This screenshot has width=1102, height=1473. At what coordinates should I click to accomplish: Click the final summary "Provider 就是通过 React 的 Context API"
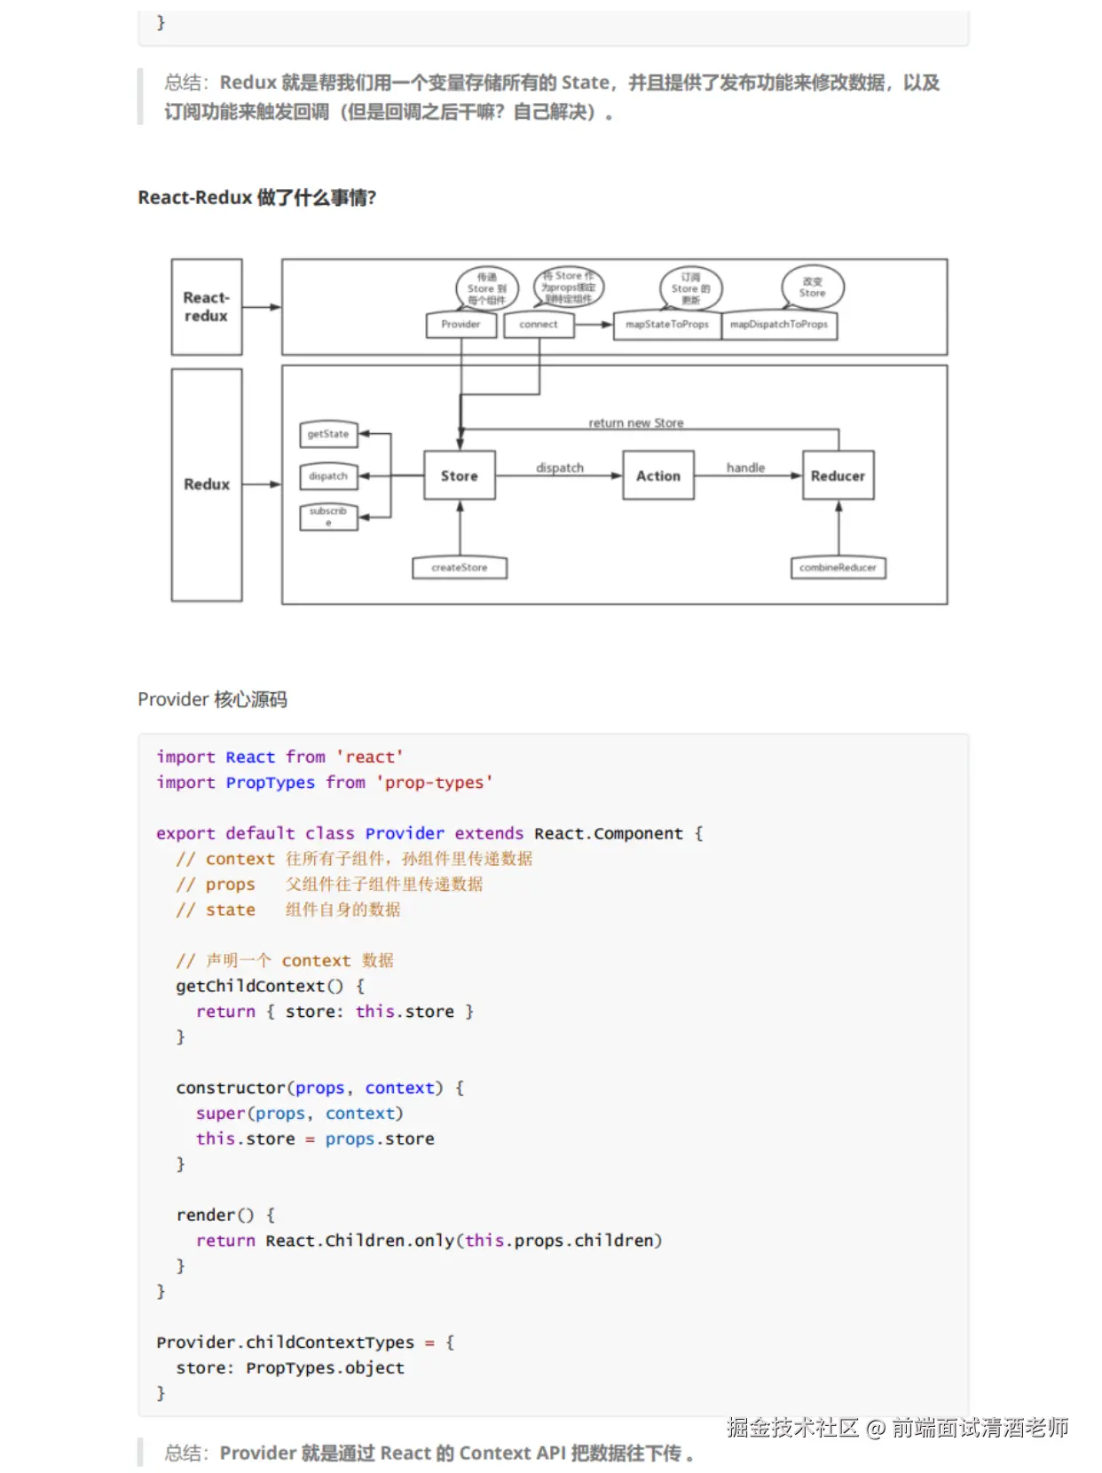457,1453
